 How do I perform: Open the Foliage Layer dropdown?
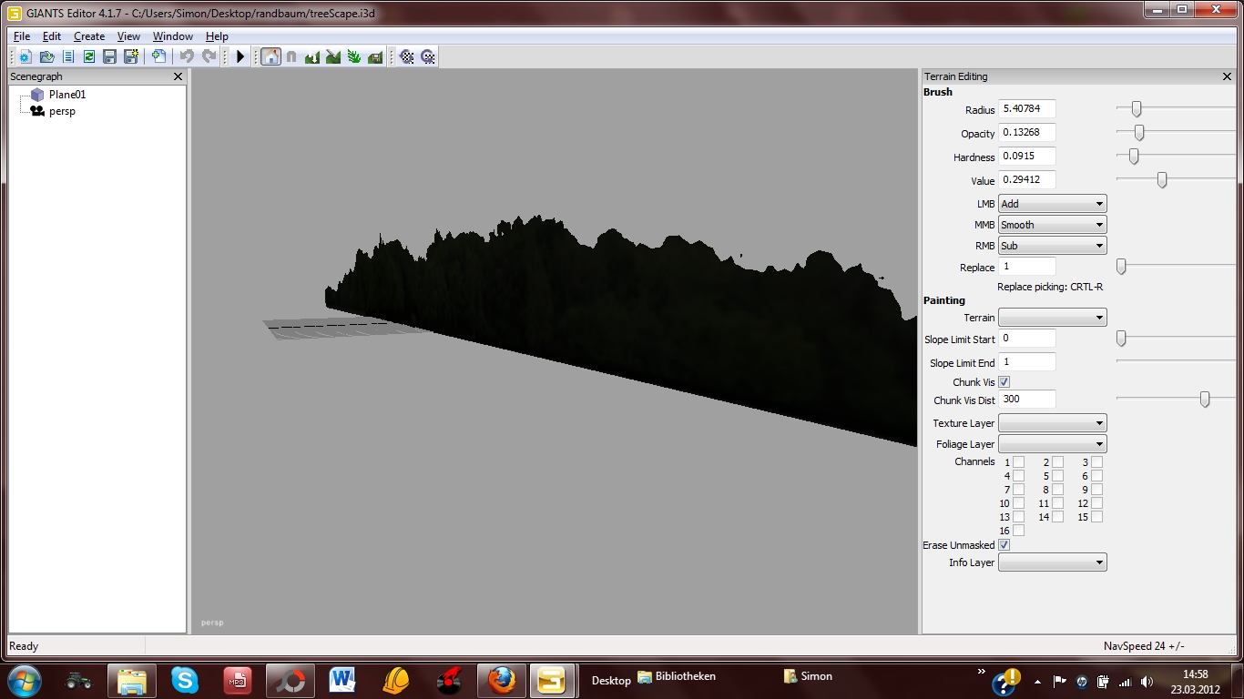[1053, 444]
